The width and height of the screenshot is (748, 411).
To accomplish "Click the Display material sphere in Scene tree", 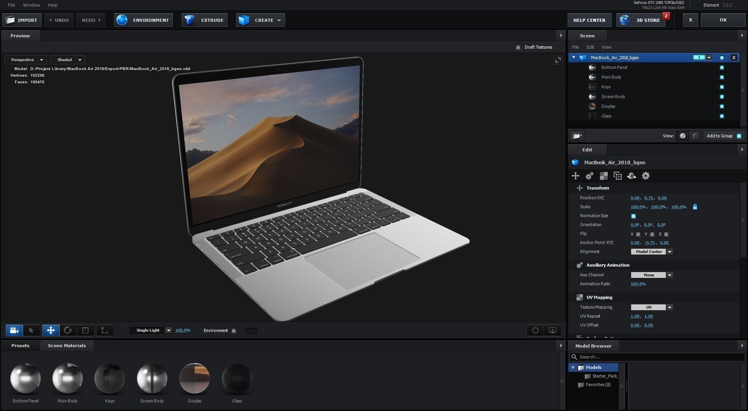I will pos(592,106).
